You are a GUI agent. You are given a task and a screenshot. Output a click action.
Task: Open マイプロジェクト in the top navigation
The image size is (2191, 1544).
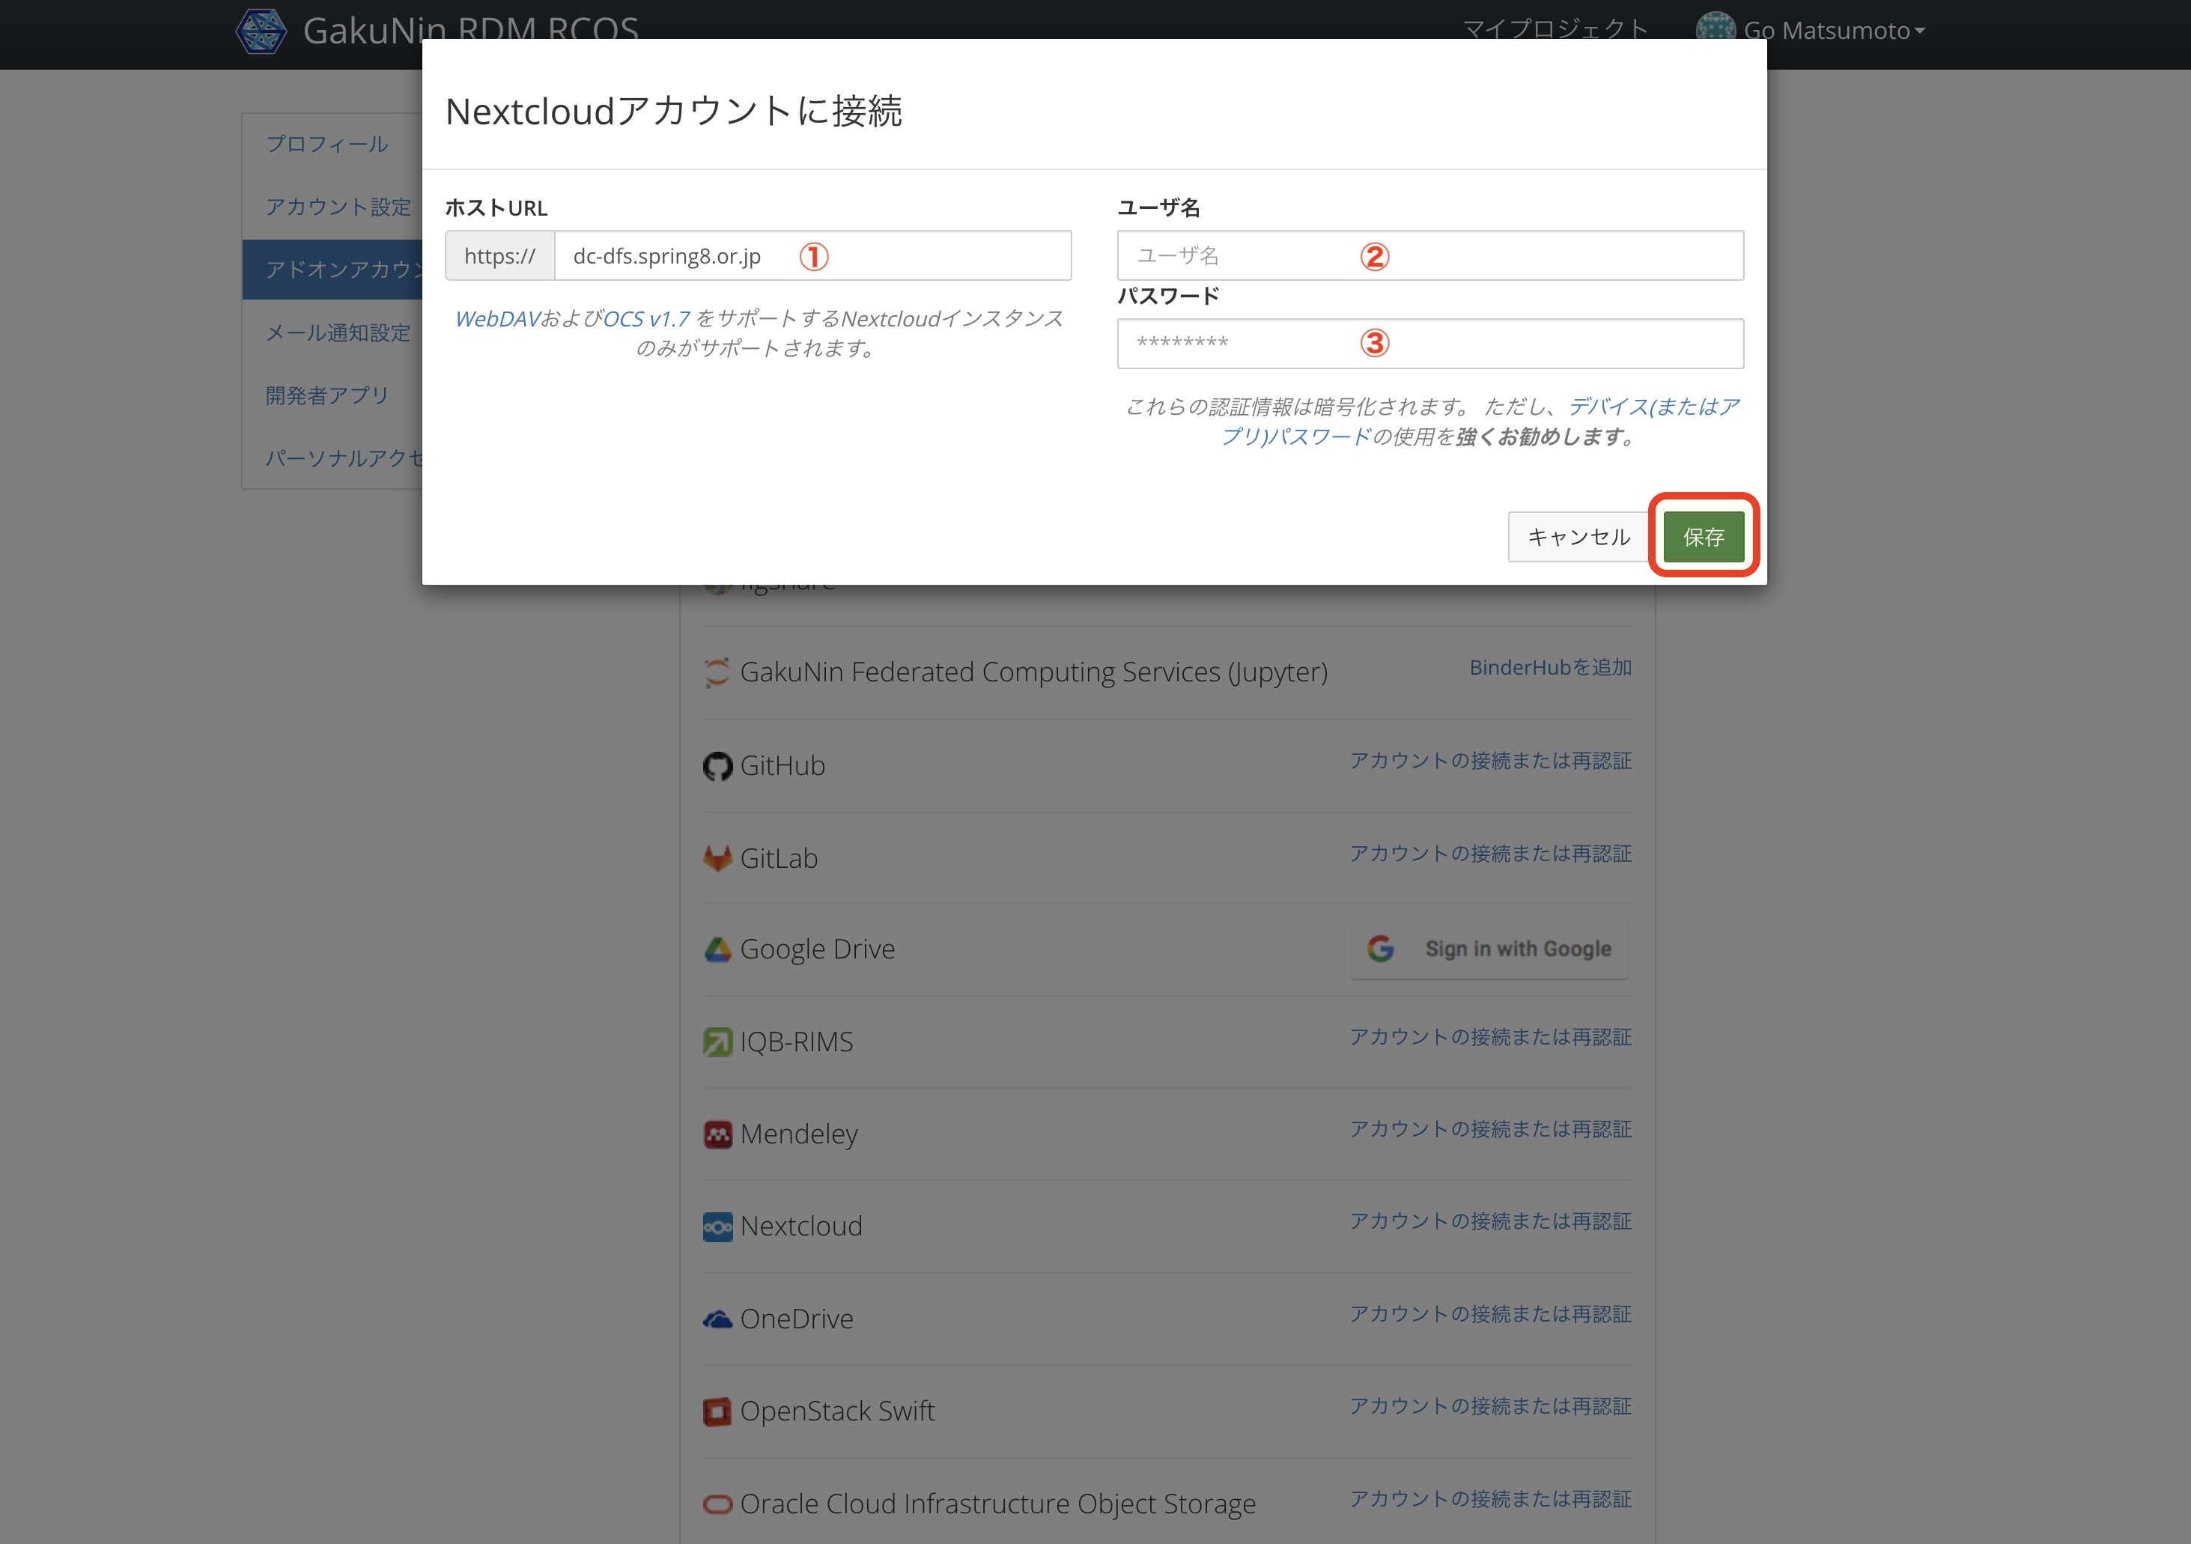[1555, 30]
